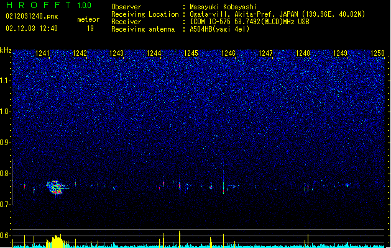
Task: Click the HROFFT 1.0.0 title text
Action: click(48, 5)
